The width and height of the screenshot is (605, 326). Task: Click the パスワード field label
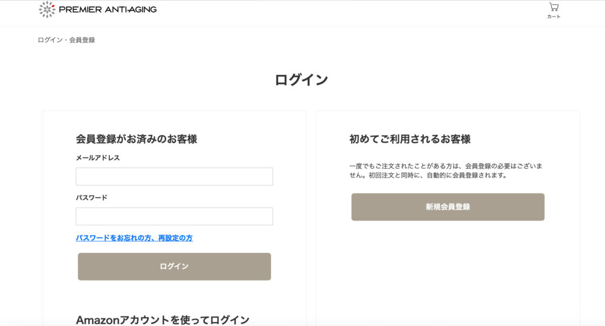[x=92, y=198]
